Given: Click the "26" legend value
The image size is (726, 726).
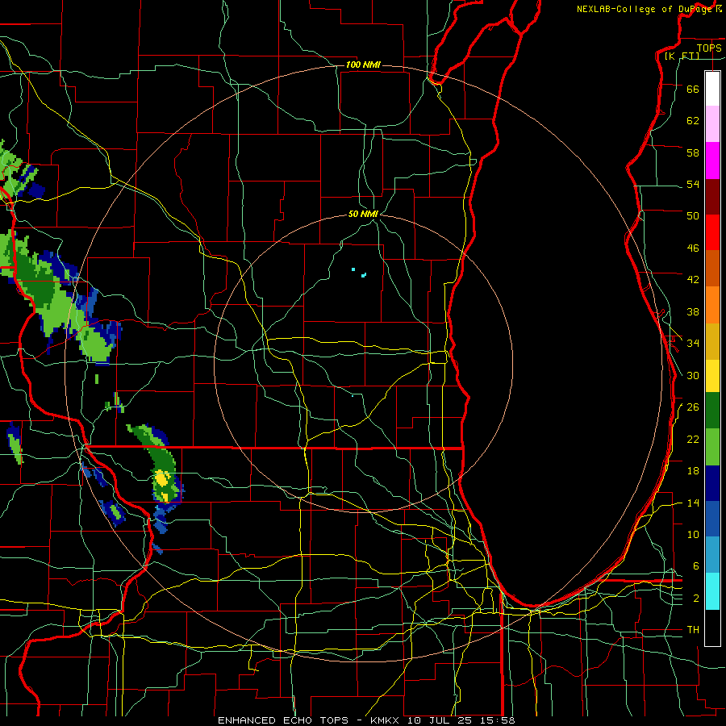Looking at the screenshot, I should click(693, 407).
